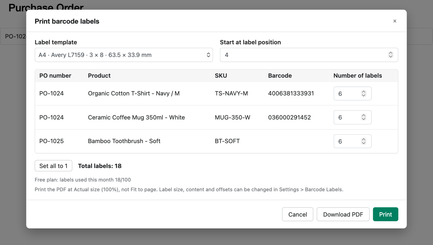Select the Ceramic Coffee Mug 350ml - White cell

click(136, 117)
